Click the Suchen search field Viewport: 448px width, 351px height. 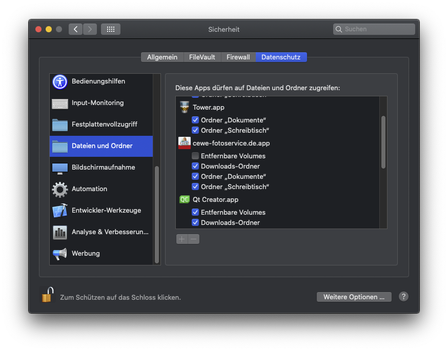click(x=378, y=29)
